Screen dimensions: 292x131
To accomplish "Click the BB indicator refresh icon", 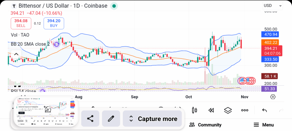I will tap(56, 44).
